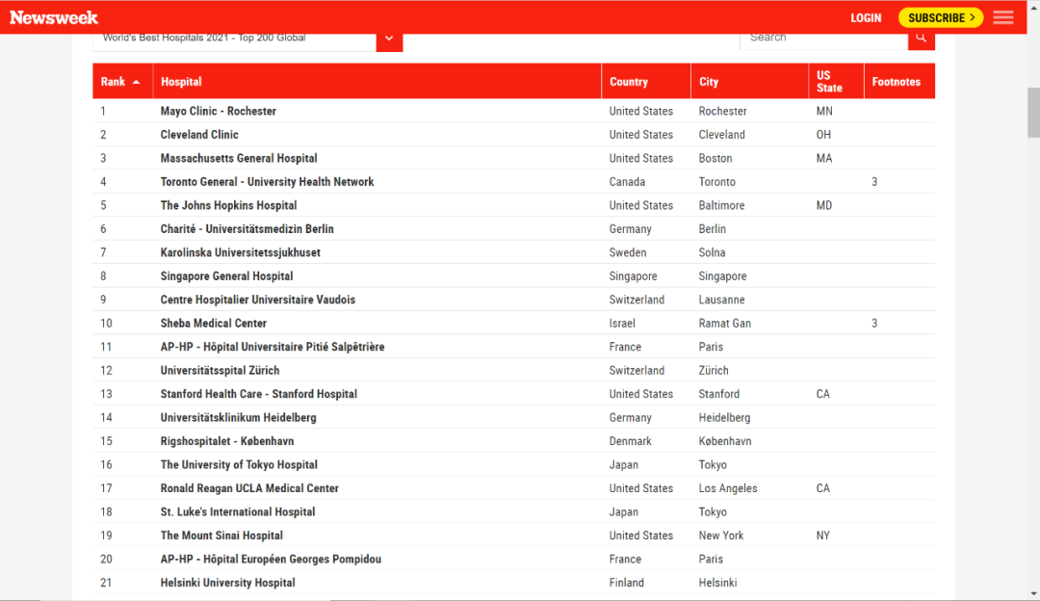Select The Johns Hopkins Hospital

228,206
